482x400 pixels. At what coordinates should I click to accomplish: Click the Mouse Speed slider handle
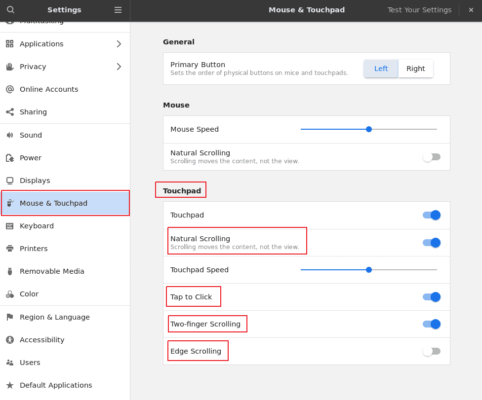click(369, 129)
